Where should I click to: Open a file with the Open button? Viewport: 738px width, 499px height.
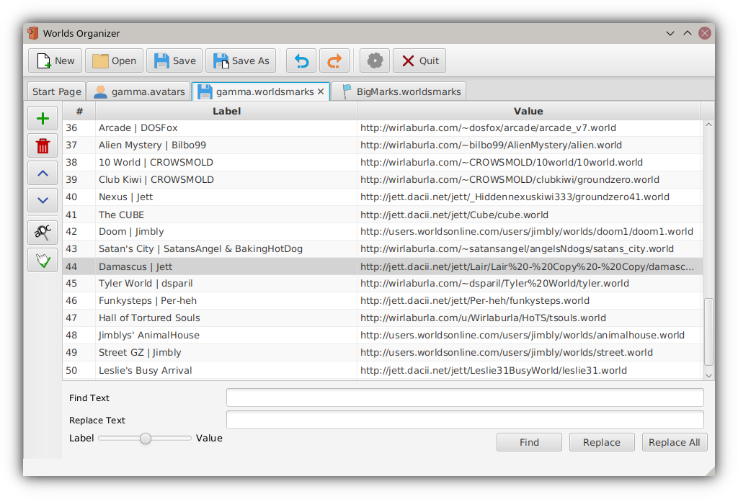tap(114, 61)
